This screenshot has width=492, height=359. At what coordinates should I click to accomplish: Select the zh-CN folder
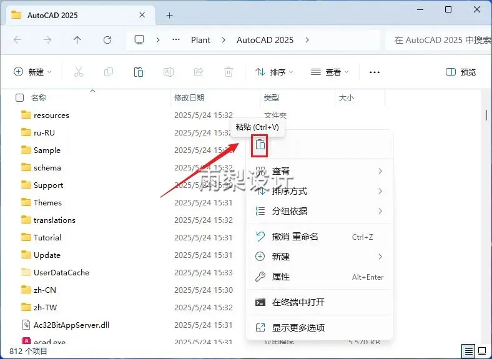(44, 290)
